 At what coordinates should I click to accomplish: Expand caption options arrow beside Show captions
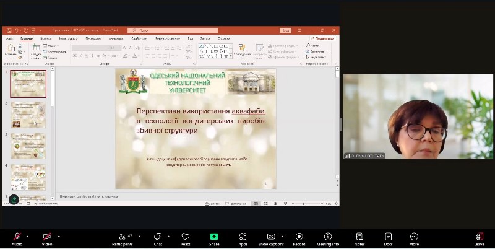283,236
